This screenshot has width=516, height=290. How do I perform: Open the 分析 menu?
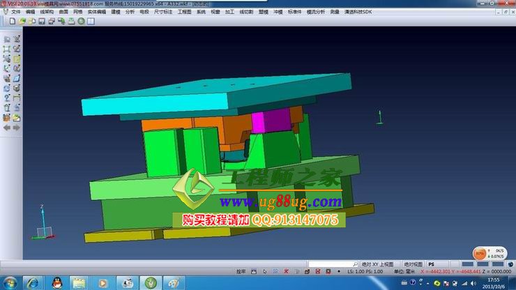pos(130,12)
